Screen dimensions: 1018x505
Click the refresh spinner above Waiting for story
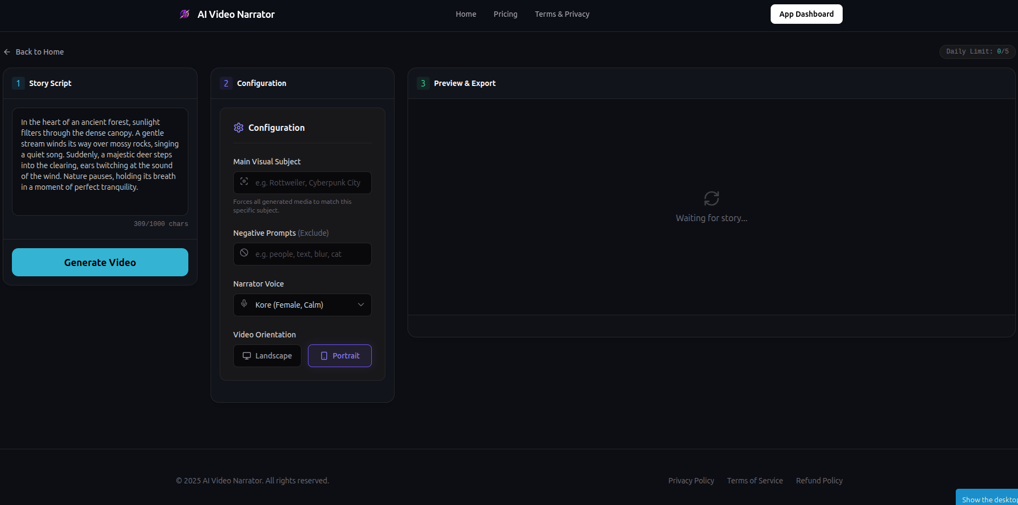(x=711, y=198)
